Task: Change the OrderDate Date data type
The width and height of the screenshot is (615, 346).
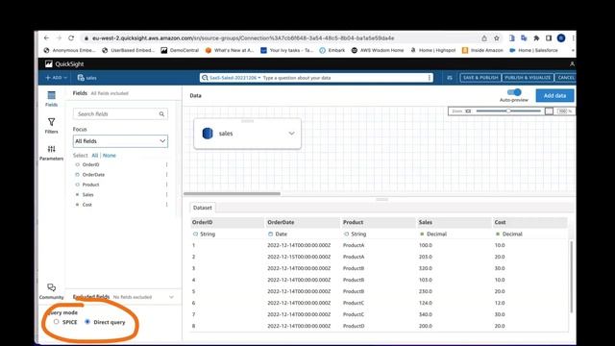Action: 278,234
